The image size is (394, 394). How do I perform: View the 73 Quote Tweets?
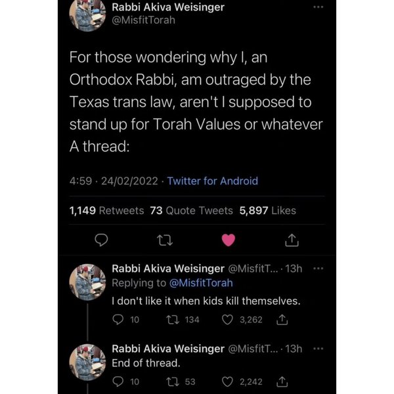point(191,210)
